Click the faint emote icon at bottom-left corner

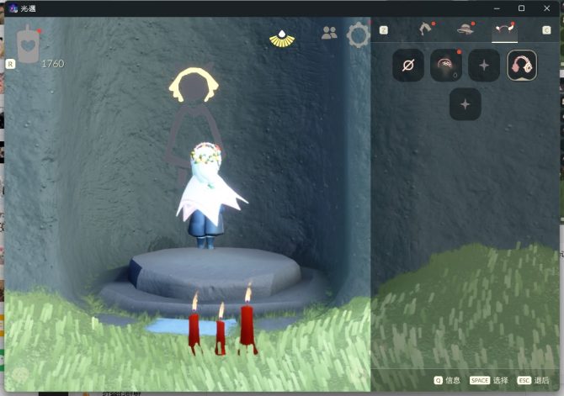click(20, 375)
